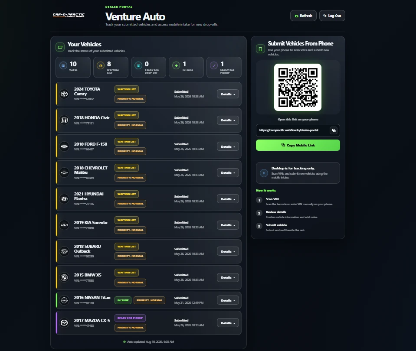Click the In Shop stat diamond icon

pos(176,65)
